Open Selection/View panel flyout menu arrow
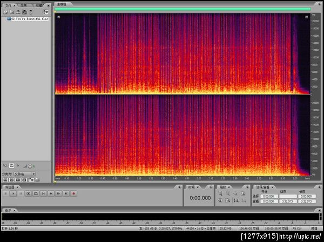Screen dimensions: 324x242 [320, 187]
